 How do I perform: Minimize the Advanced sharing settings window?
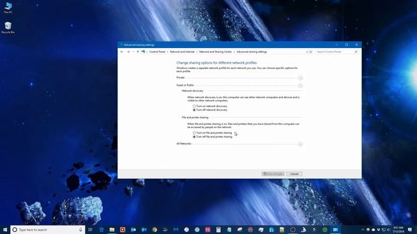337,45
